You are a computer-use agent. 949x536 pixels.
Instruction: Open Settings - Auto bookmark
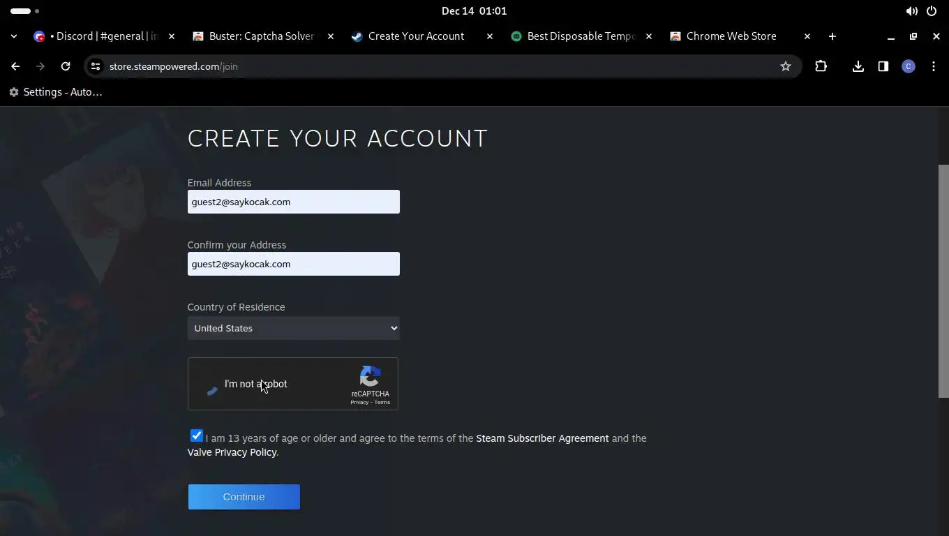(56, 92)
